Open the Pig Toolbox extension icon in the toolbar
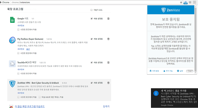198x108 pixels. 186,2
